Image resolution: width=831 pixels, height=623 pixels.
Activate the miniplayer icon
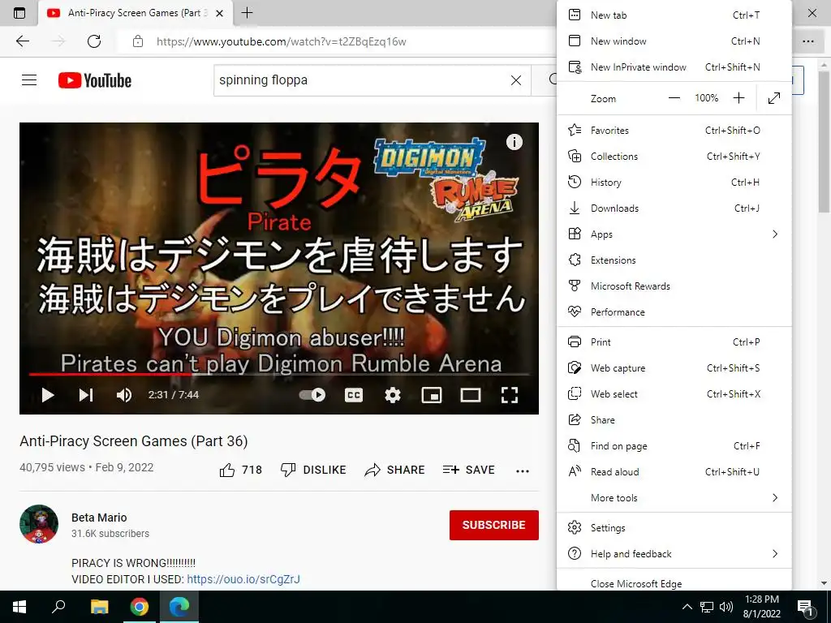pos(432,395)
